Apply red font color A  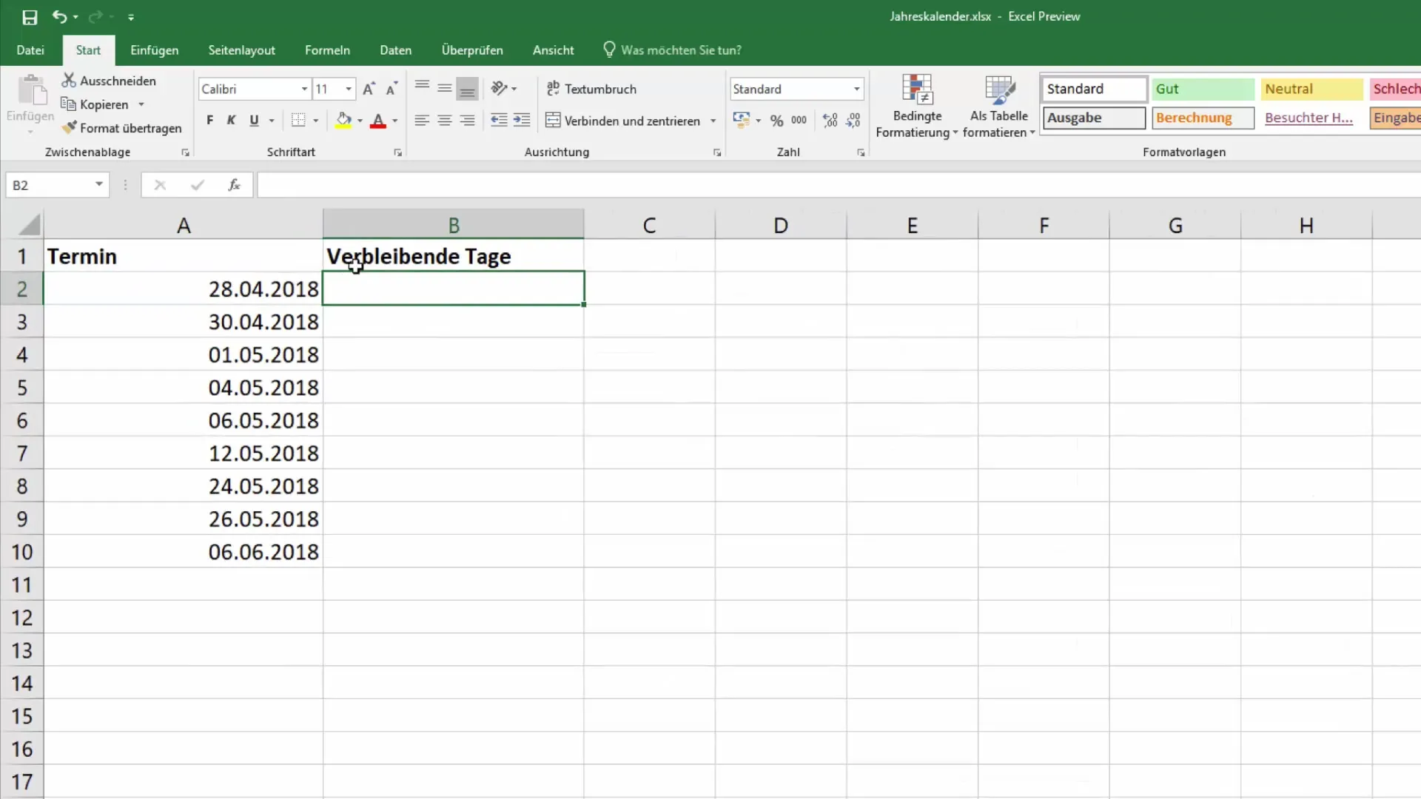(378, 121)
